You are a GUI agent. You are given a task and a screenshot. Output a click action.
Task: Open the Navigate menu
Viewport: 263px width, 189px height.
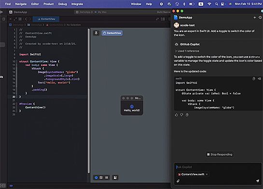pyautogui.click(x=21, y=4)
